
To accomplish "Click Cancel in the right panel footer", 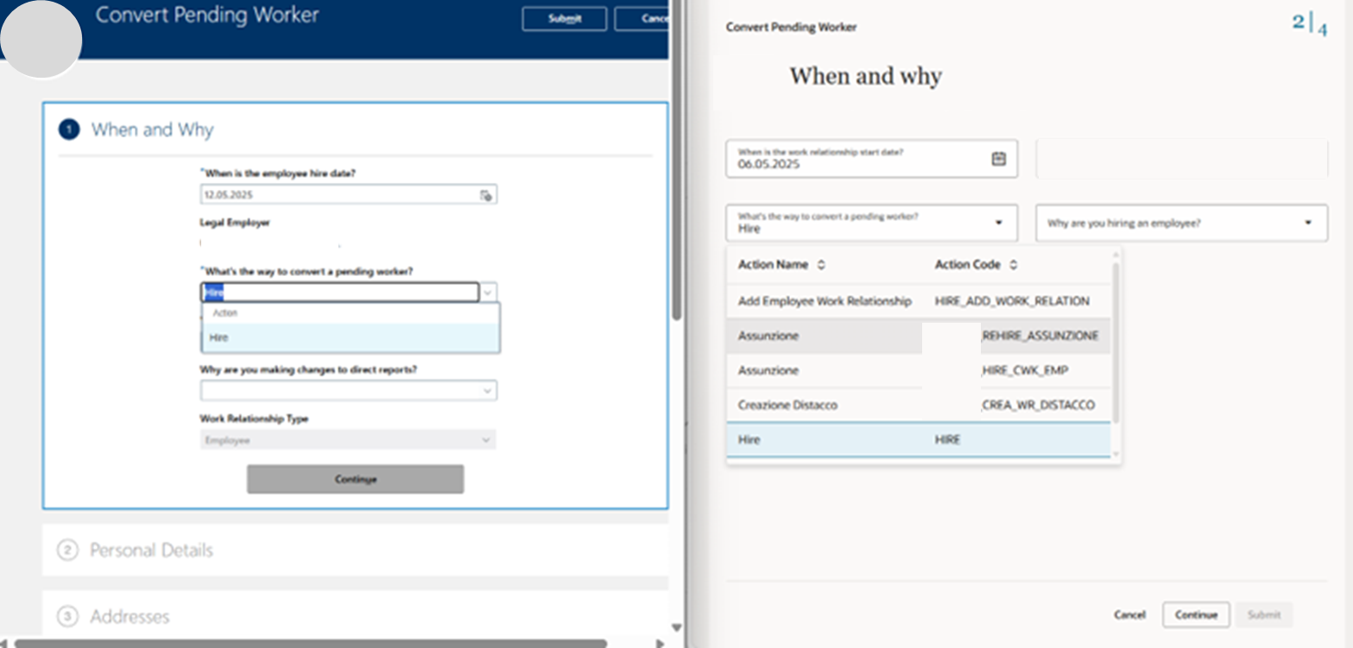I will (1129, 614).
